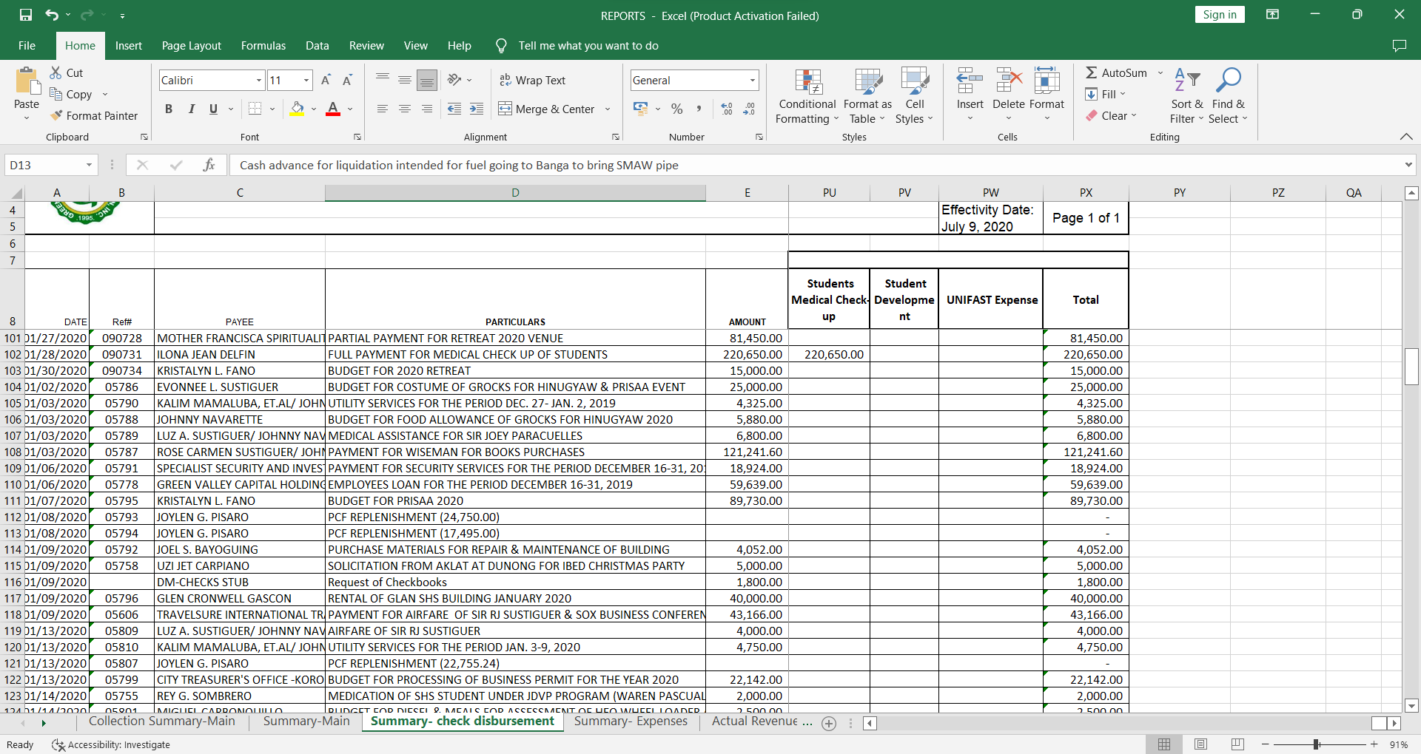Click the Sign in button
The image size is (1421, 754).
click(x=1220, y=15)
